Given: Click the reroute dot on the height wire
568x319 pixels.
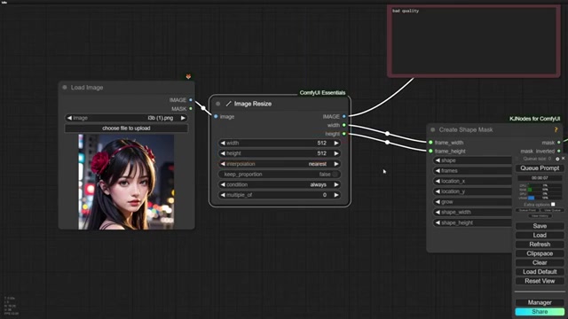Looking at the screenshot, I should [387, 142].
